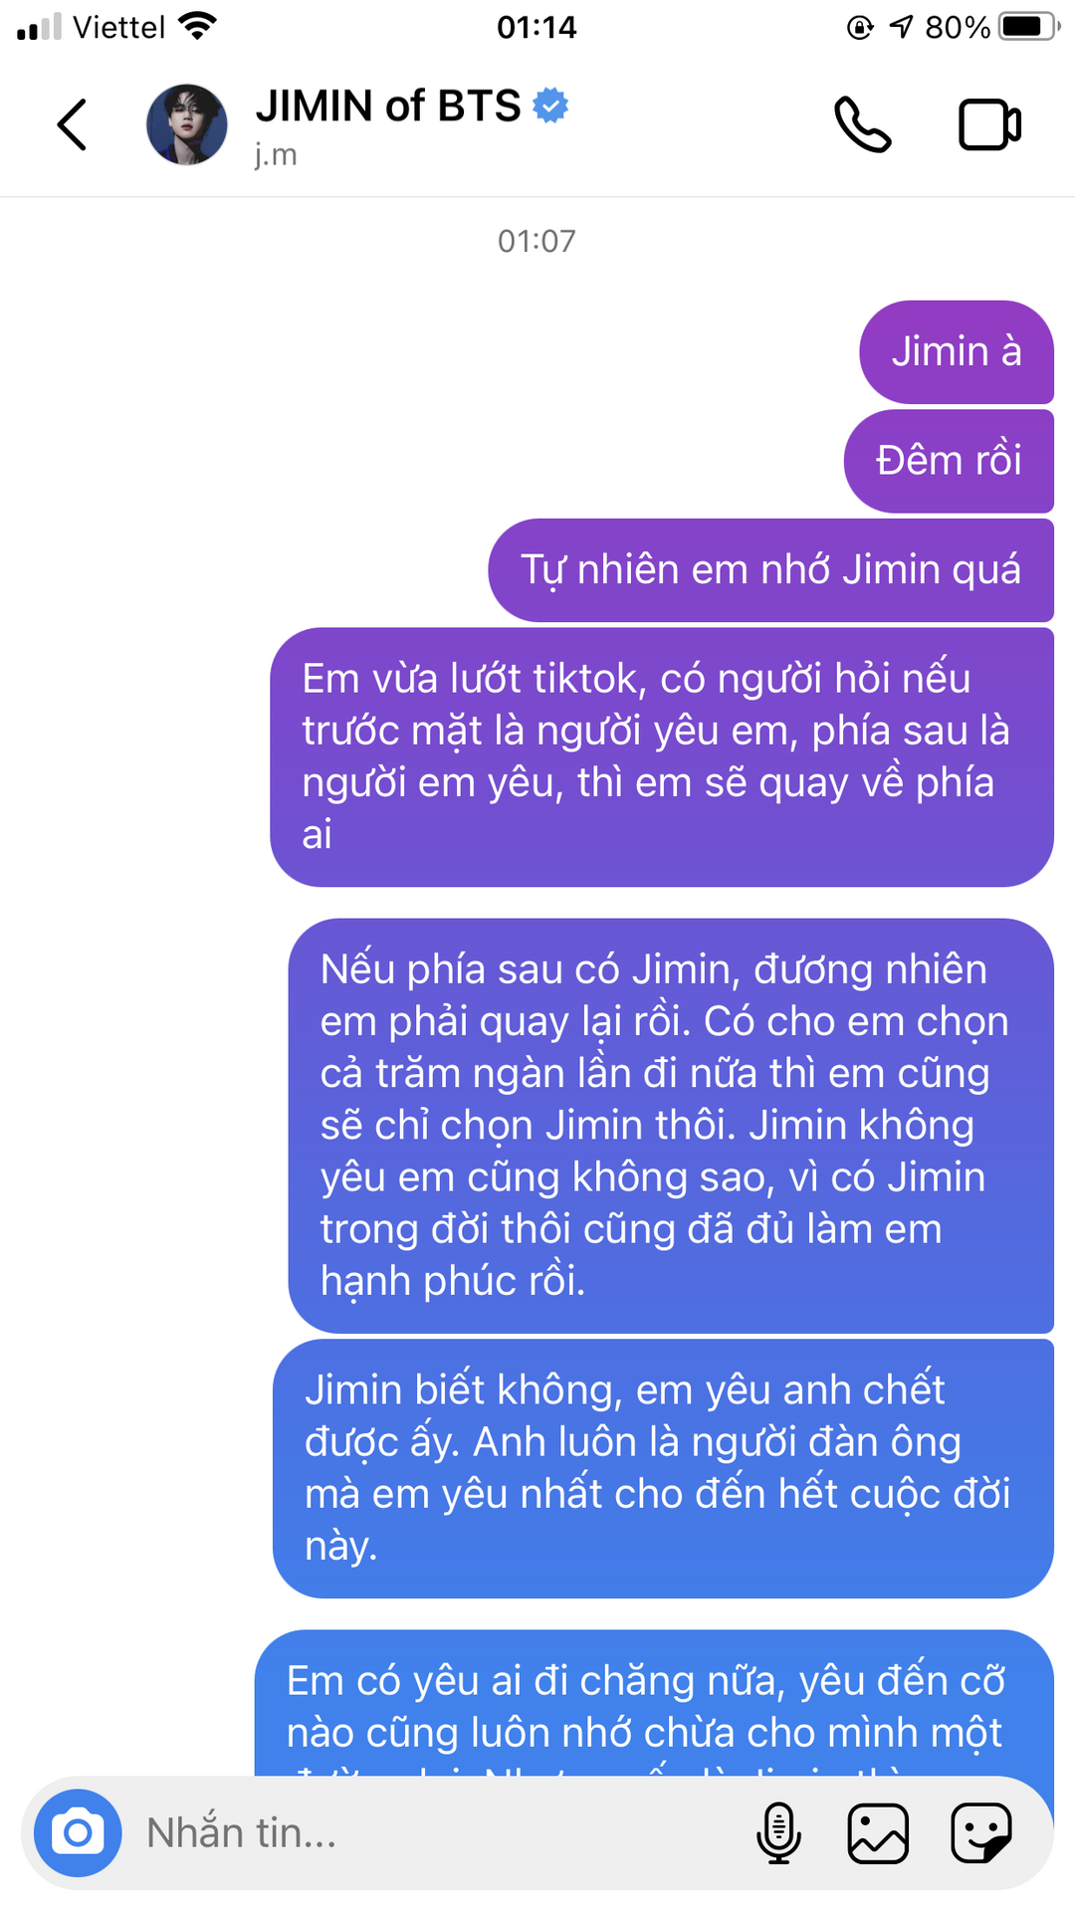Open JIMIN of BTS profile picture

[187, 125]
